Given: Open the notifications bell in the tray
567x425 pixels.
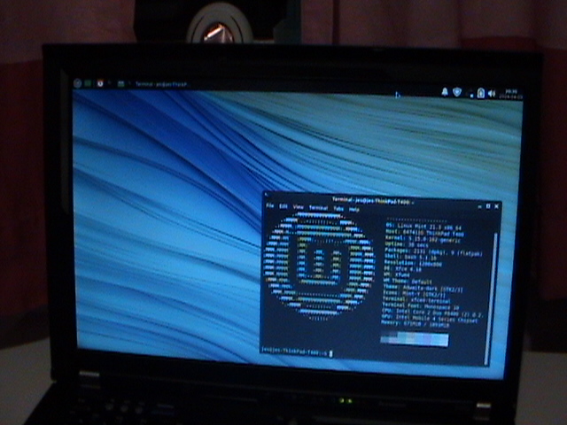Looking at the screenshot, I should [445, 92].
